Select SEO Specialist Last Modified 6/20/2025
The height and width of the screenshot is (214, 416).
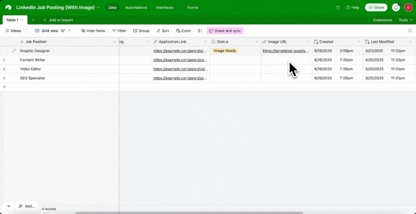(x=374, y=78)
